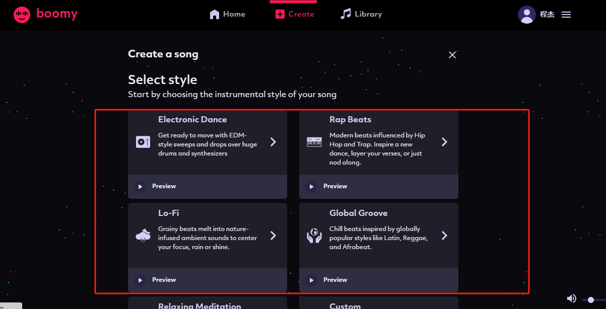Click the Global Groove hands-and-globe icon

click(314, 236)
